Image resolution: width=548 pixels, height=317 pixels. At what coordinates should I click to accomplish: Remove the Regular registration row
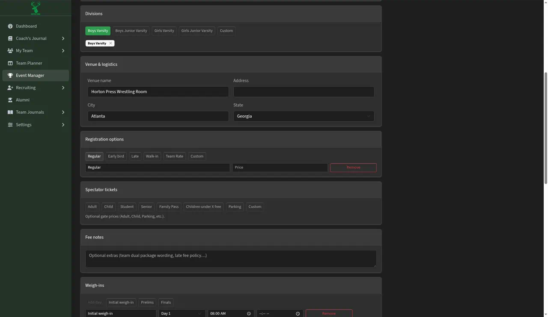coord(353,167)
